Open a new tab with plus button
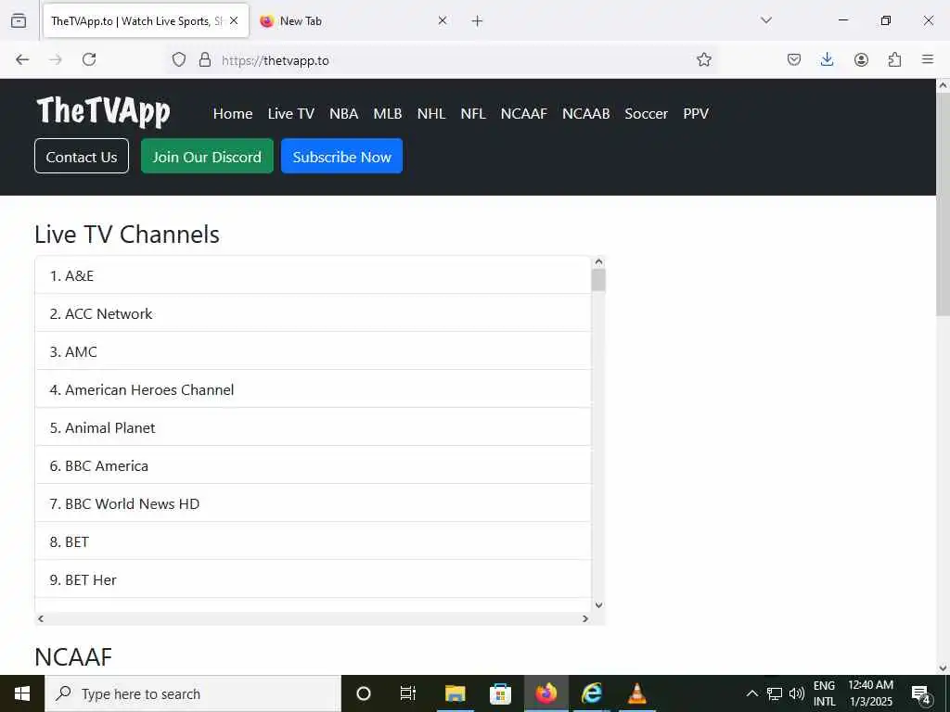Screen dimensions: 950x712 478,21
